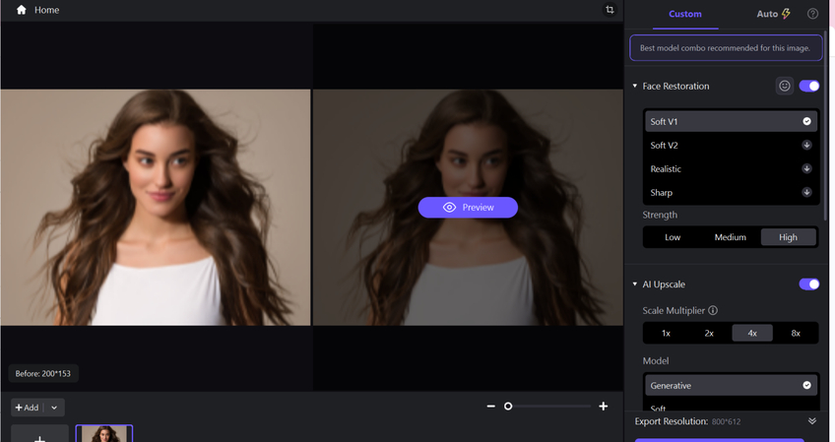The image size is (835, 442).
Task: Toggle AI Upscale switch off
Action: (x=809, y=284)
